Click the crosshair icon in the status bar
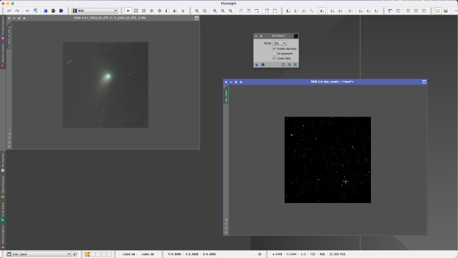The height and width of the screenshot is (258, 458). coord(260,254)
